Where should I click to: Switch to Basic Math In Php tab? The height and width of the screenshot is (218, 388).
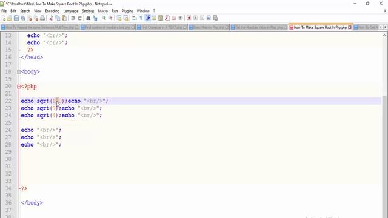coord(209,27)
